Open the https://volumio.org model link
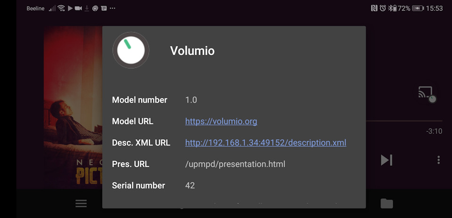Image resolution: width=452 pixels, height=218 pixels. coord(221,121)
